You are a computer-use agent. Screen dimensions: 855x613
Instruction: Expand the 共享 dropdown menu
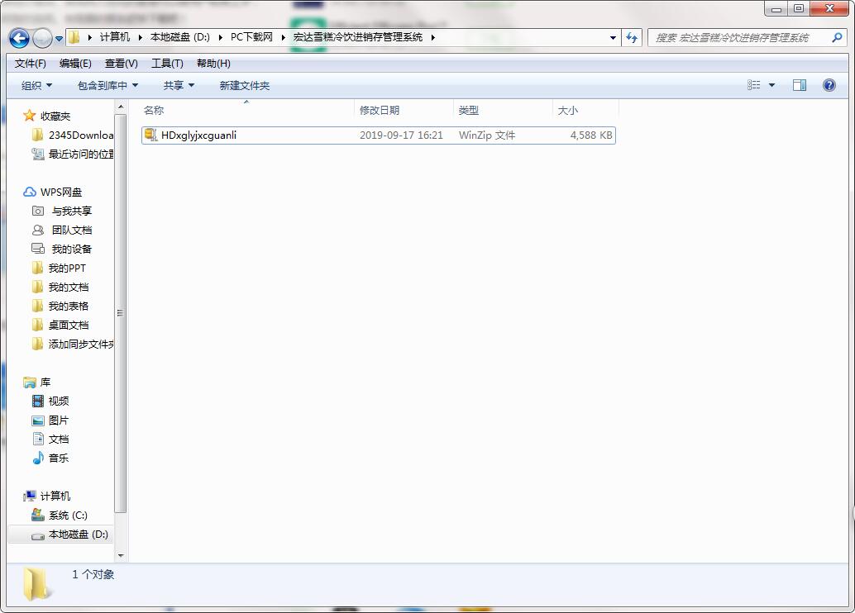(x=179, y=85)
